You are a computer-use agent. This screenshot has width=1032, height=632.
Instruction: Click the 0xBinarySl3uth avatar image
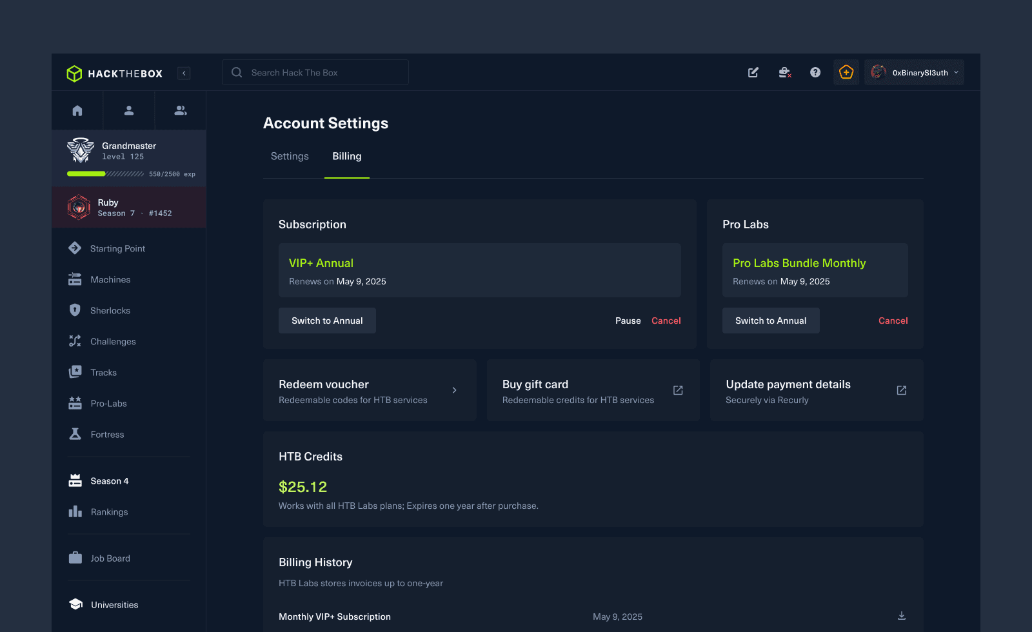[878, 72]
